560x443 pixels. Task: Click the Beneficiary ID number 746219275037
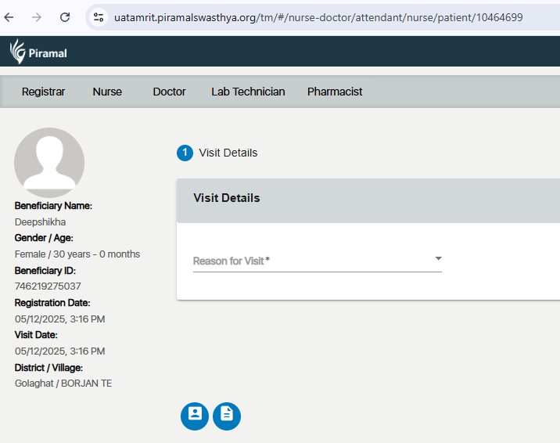(x=48, y=286)
